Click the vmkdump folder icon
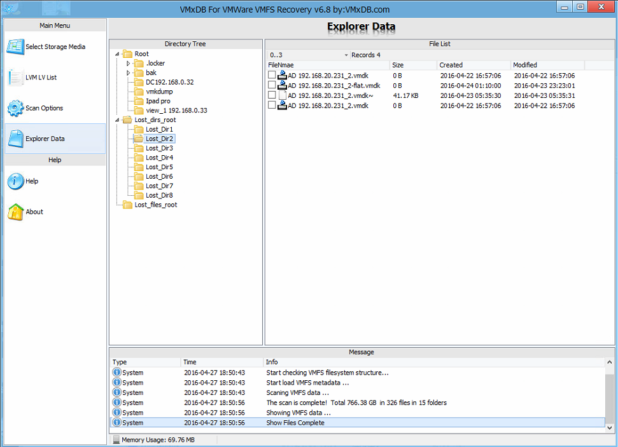The height and width of the screenshot is (447, 618). [139, 92]
